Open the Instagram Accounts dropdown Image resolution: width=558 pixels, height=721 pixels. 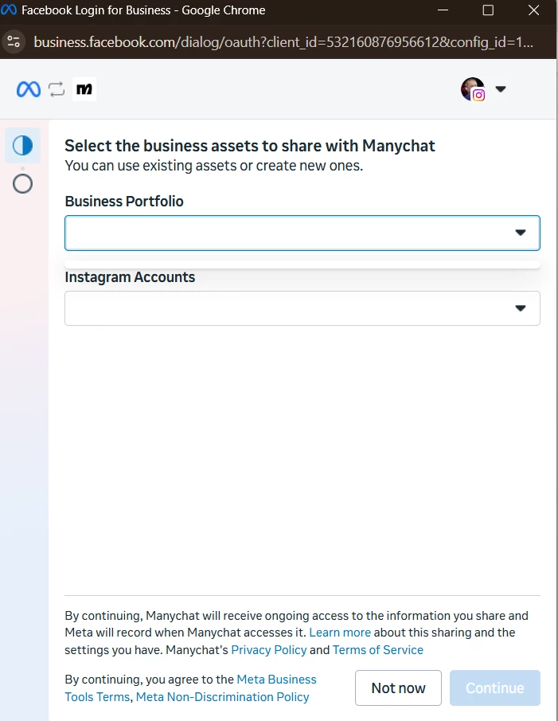pos(302,308)
